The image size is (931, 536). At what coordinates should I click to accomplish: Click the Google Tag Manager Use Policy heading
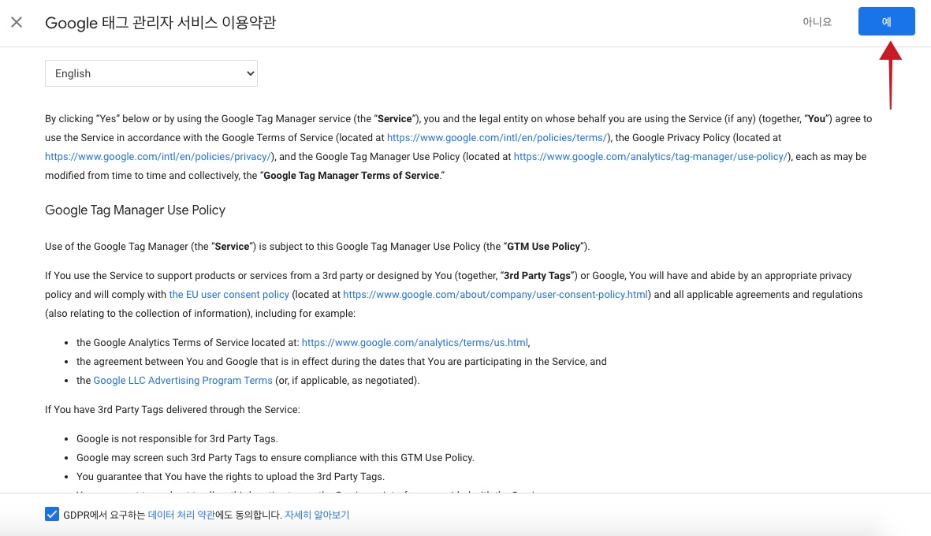(136, 210)
